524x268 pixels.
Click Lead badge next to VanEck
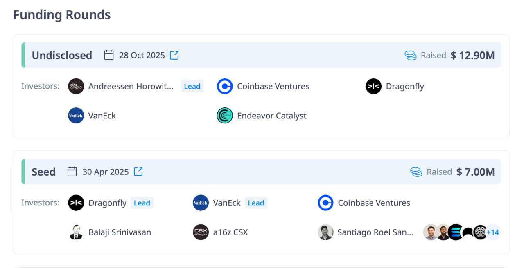256,203
